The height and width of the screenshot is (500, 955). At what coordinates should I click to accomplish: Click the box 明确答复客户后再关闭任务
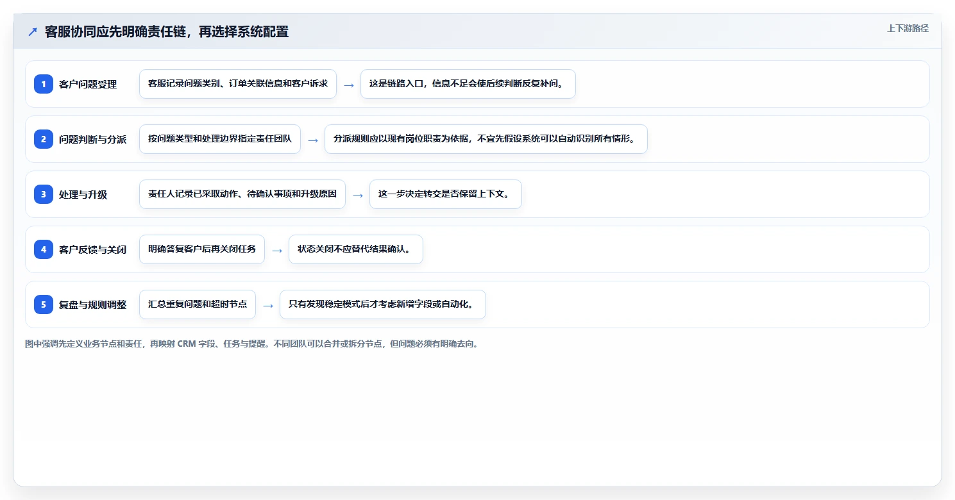[202, 249]
